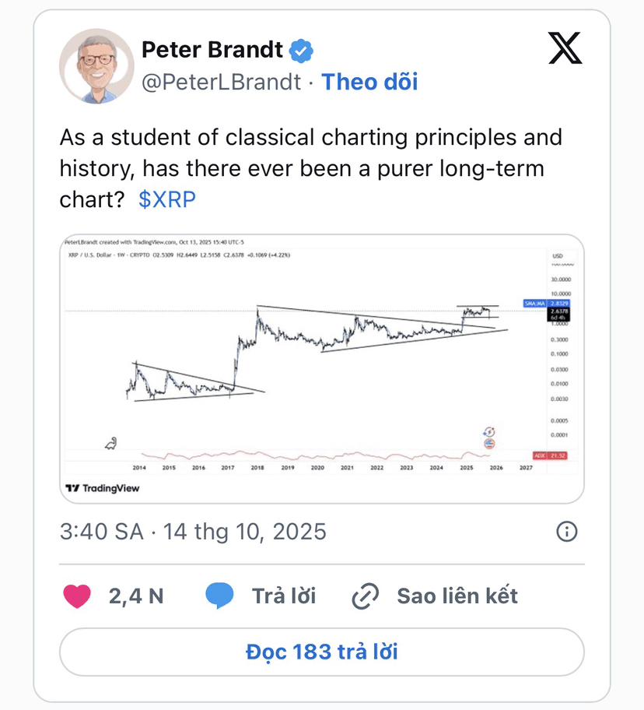
Task: Click the chain link icon
Action: tap(365, 597)
